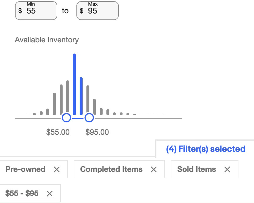Screen dimensions: 254x203
Task: Click the second blue histogram bar
Action: 81,96
